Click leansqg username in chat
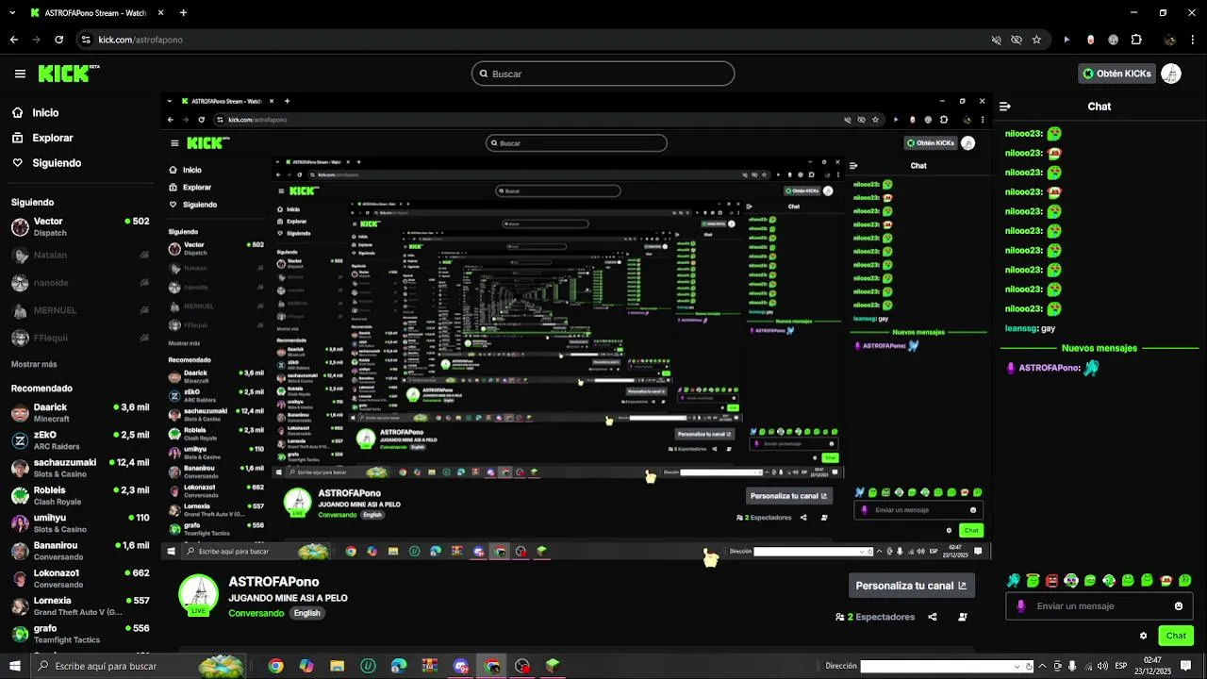1207x679 pixels. pos(1021,328)
